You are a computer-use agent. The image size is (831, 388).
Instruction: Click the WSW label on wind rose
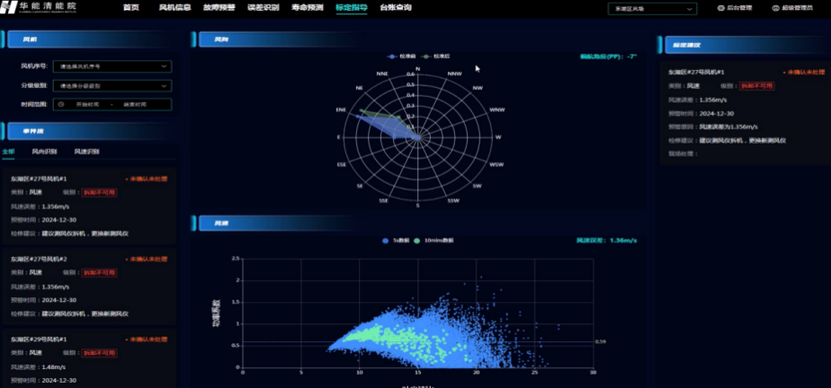(x=496, y=165)
